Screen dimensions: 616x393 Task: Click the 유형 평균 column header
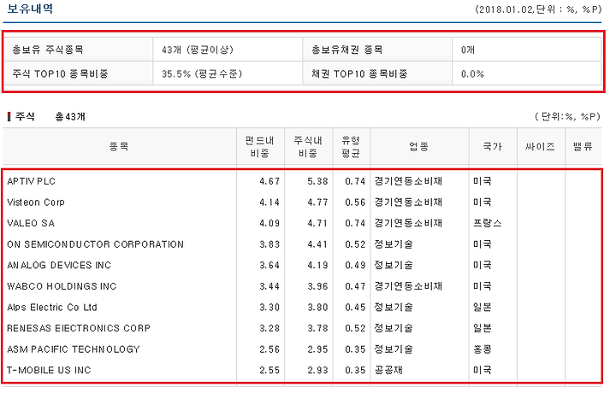click(x=351, y=147)
